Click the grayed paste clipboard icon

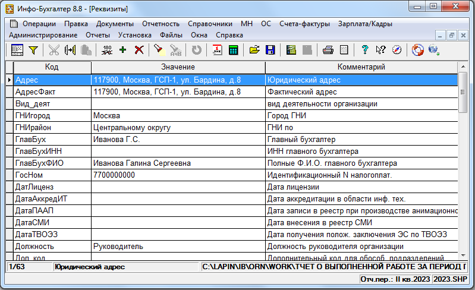click(x=86, y=50)
